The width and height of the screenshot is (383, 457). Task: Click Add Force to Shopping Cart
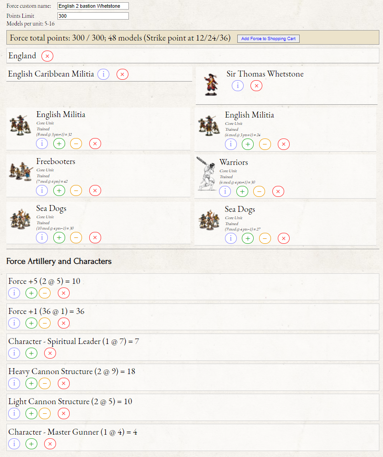click(x=268, y=39)
